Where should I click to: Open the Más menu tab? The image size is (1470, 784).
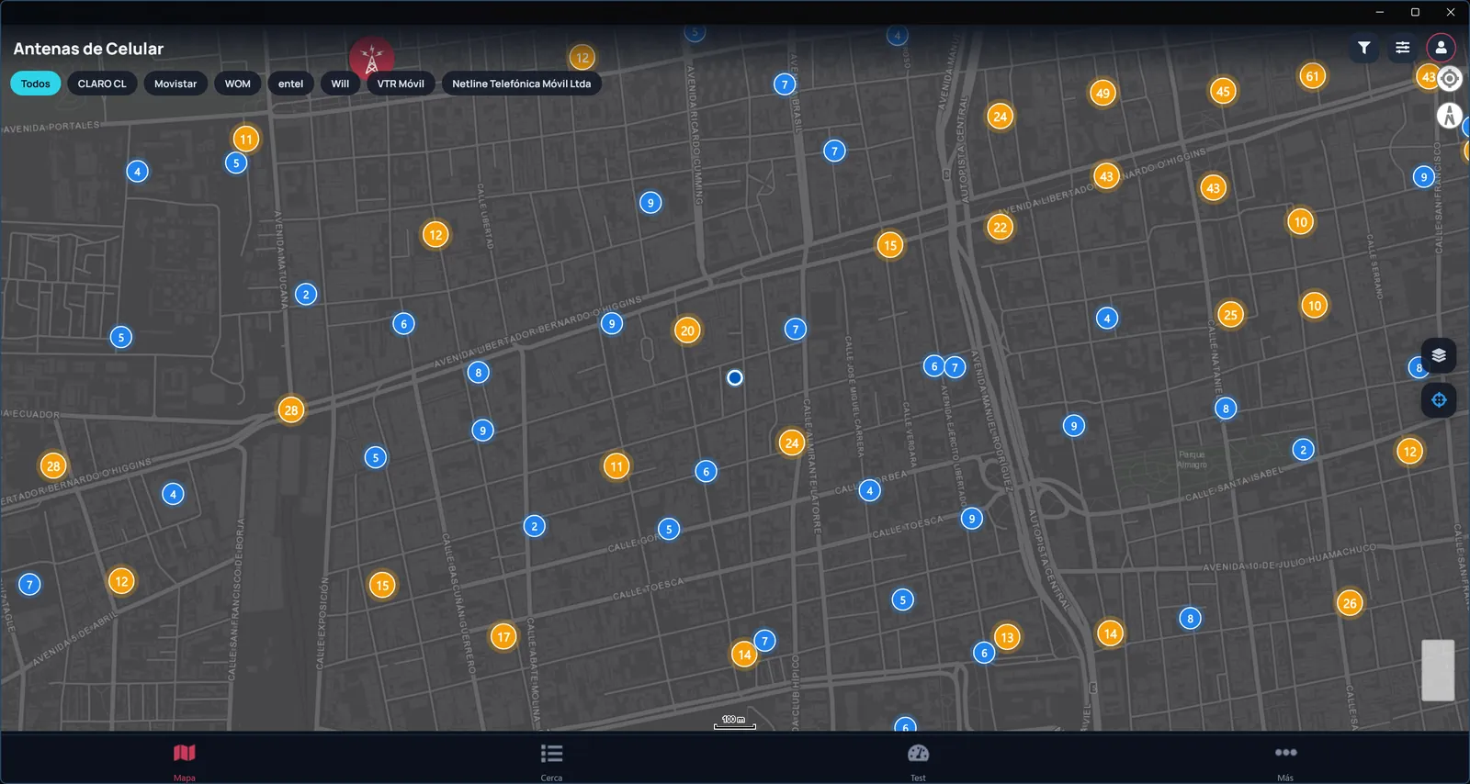[x=1285, y=761]
